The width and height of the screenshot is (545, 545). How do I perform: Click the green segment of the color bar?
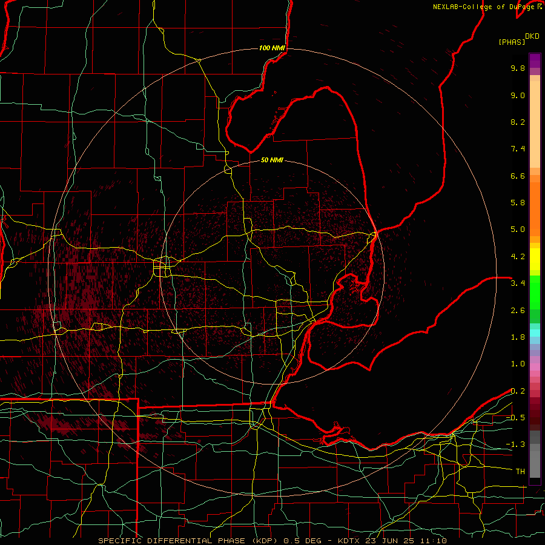click(x=535, y=292)
